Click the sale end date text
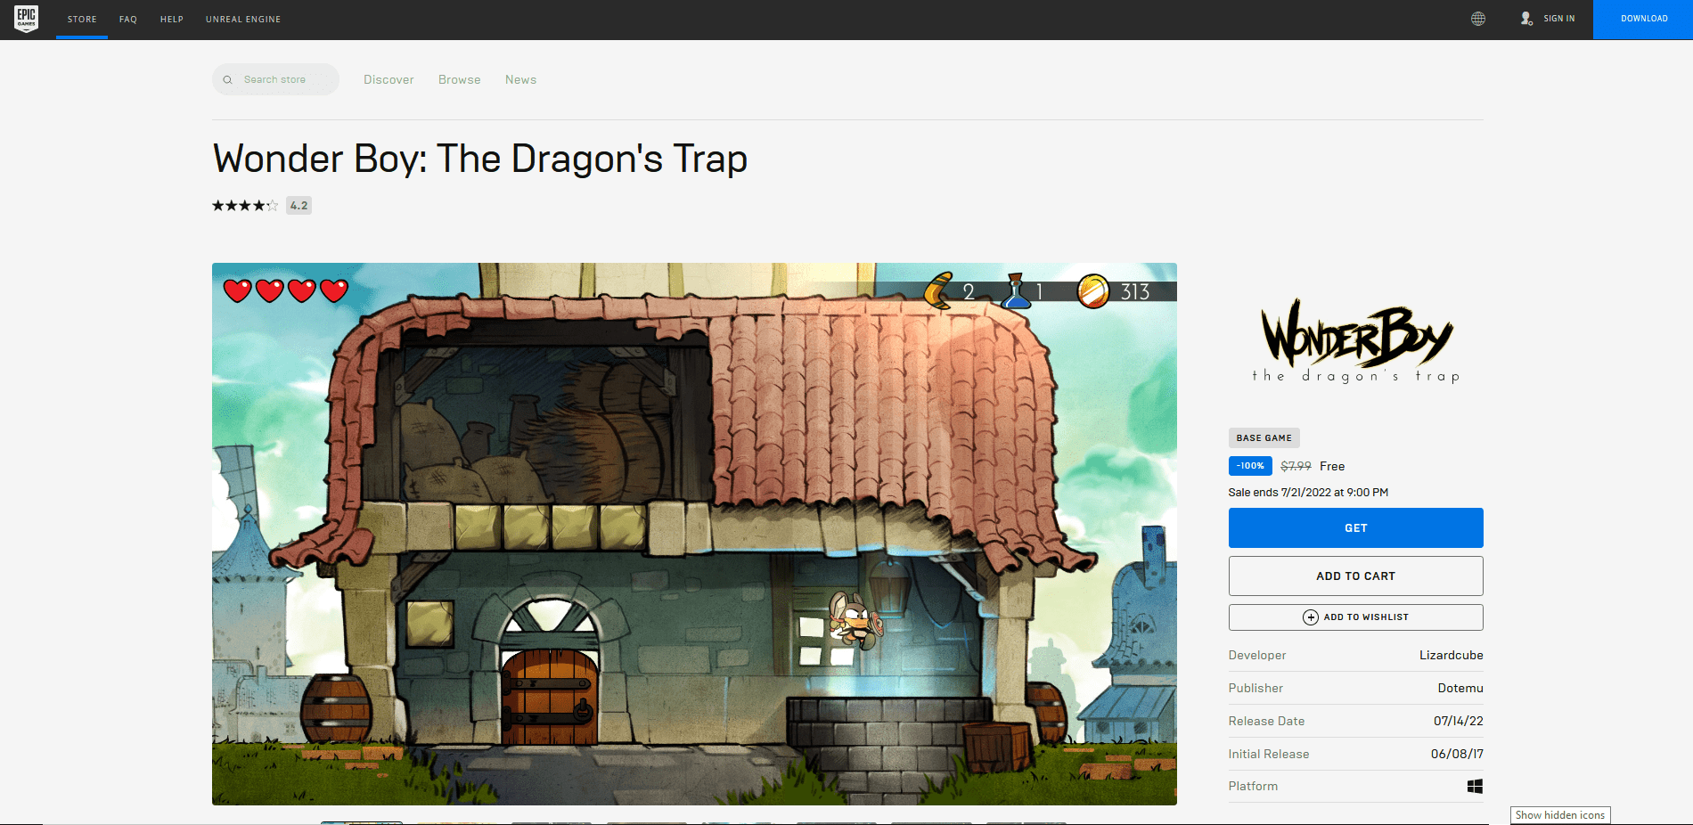The image size is (1693, 825). click(1308, 493)
